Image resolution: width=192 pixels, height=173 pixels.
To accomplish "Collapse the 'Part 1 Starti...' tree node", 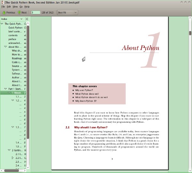I will [5, 89].
